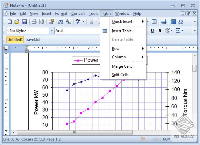Expand the main toolbar options arrow
This screenshot has height=145, width=200.
click(195, 22)
